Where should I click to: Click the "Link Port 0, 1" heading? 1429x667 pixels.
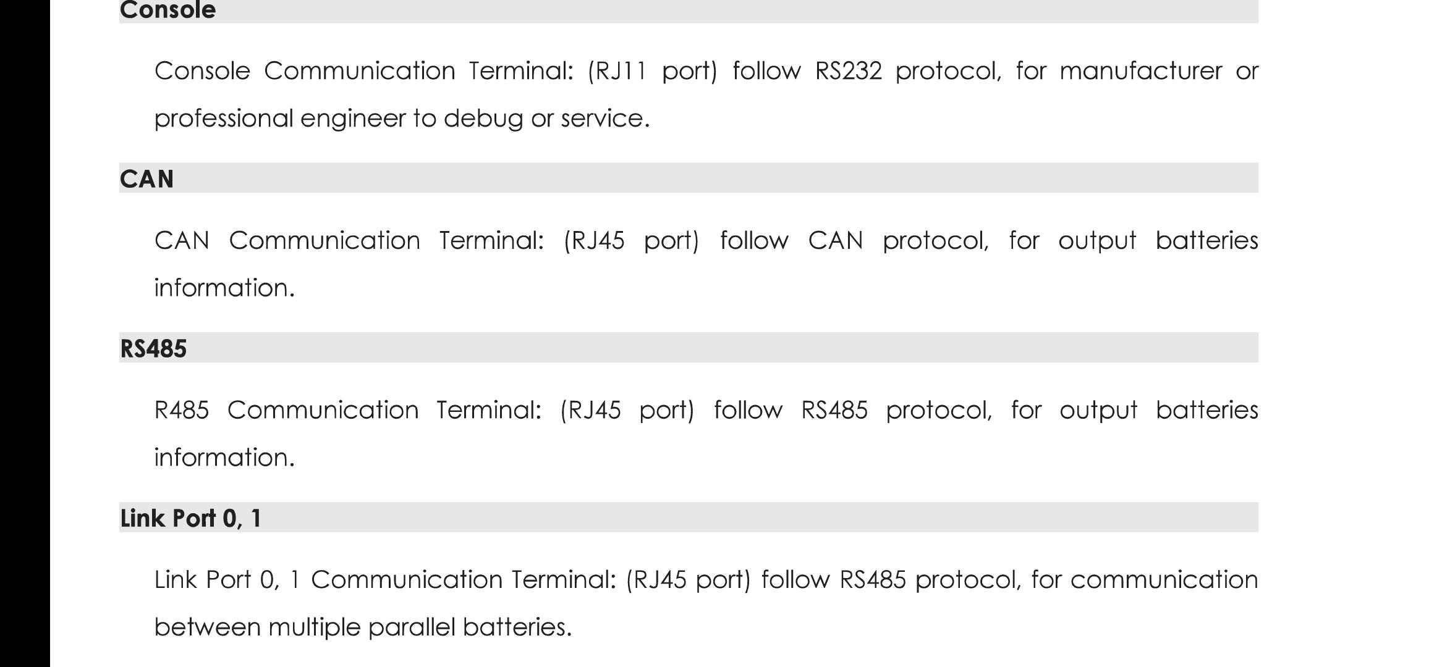pos(191,518)
